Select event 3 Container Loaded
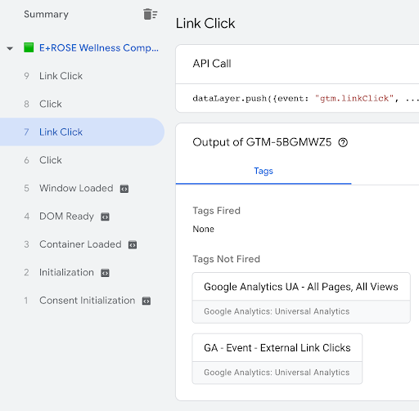The height and width of the screenshot is (411, 419). click(x=82, y=244)
